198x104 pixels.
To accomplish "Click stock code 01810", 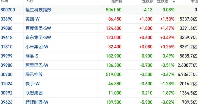I will pyautogui.click(x=7, y=47).
